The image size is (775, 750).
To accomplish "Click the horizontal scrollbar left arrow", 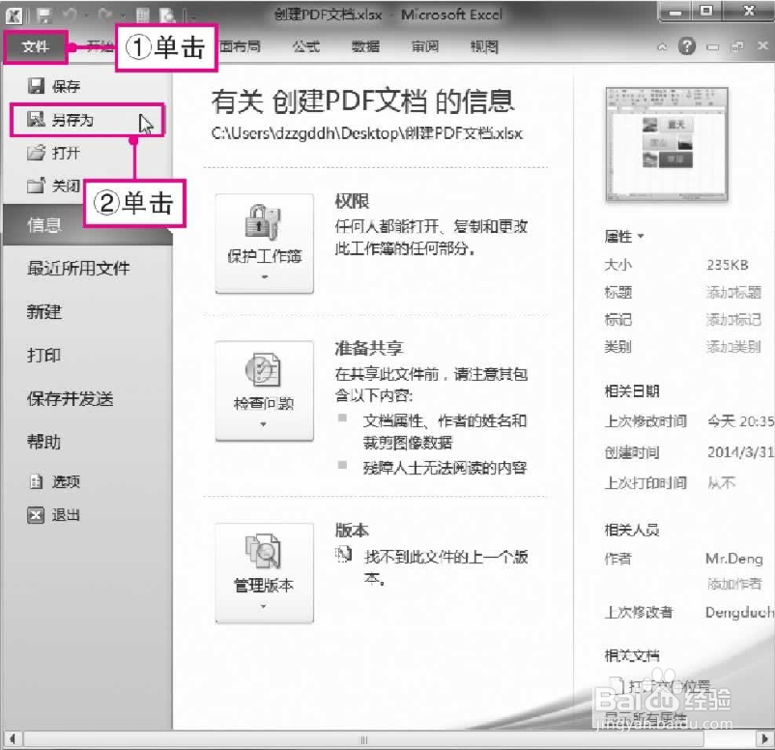I will pyautogui.click(x=12, y=739).
